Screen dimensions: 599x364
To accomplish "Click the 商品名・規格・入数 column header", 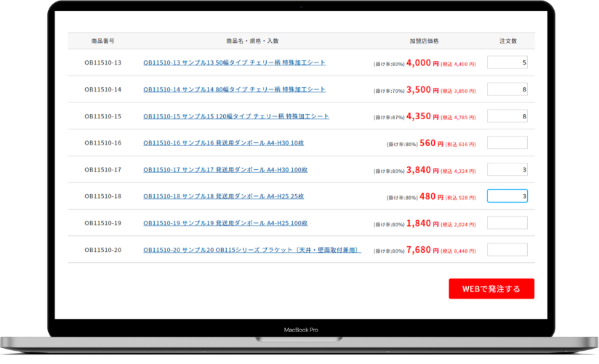I will [252, 41].
